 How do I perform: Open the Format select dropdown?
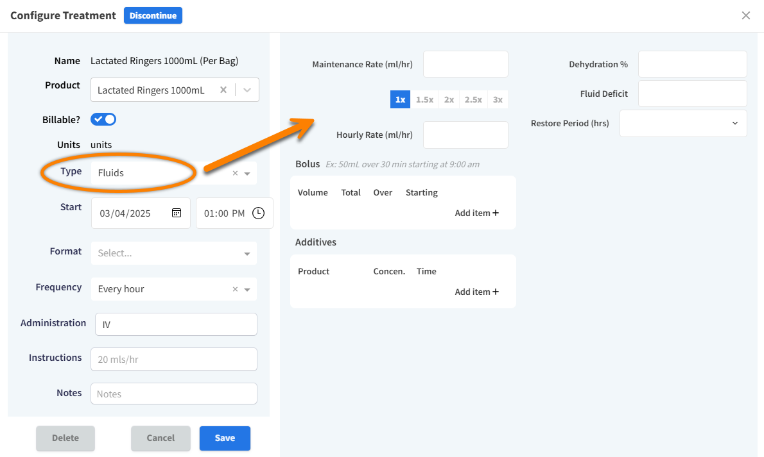tap(174, 253)
